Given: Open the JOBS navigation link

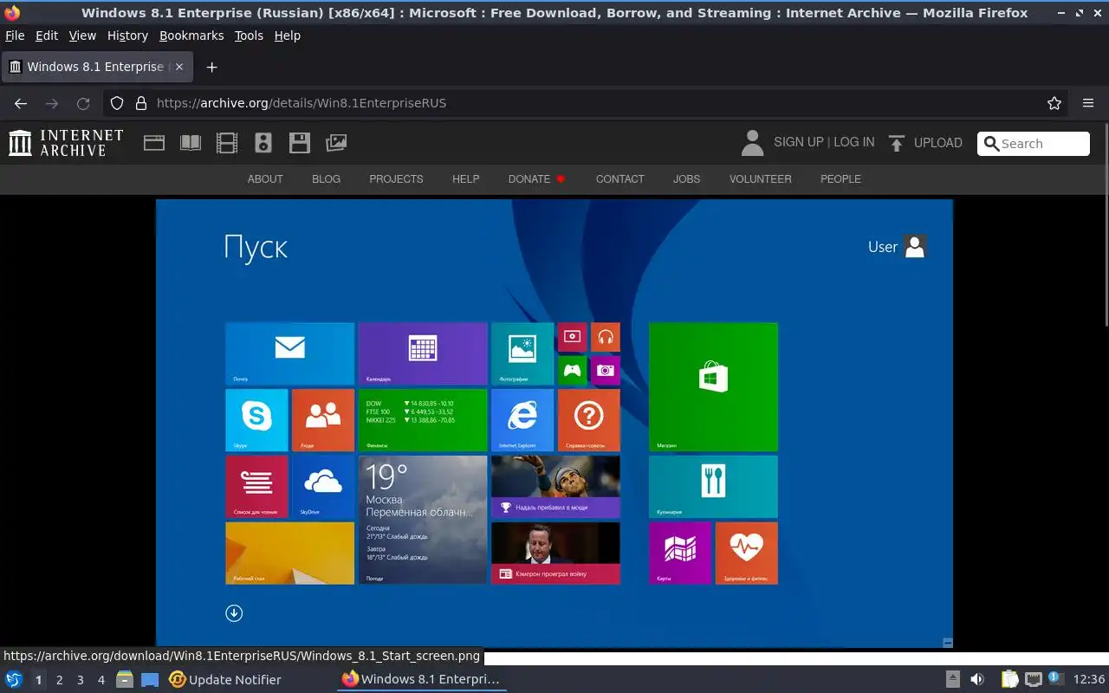Looking at the screenshot, I should pos(686,179).
